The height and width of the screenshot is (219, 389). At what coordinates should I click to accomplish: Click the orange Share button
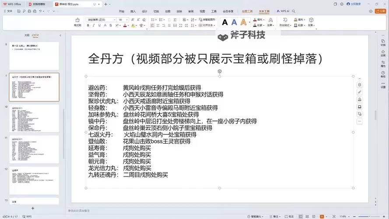click(381, 11)
